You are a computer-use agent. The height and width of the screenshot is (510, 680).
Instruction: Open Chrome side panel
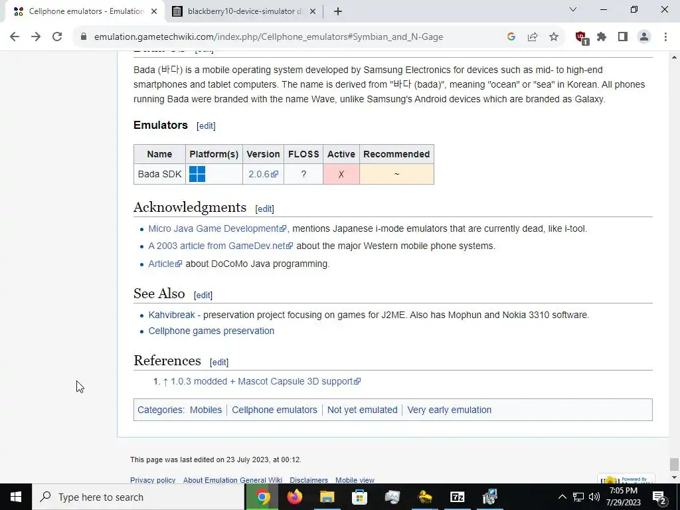(623, 37)
